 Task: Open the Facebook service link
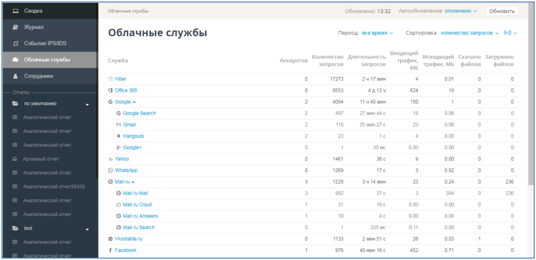click(126, 250)
